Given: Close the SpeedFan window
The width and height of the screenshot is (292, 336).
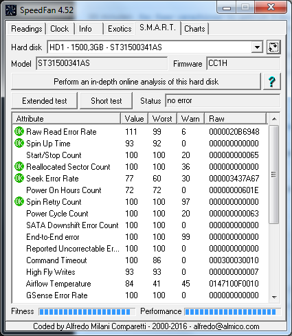Looking at the screenshot, I should 271,8.
